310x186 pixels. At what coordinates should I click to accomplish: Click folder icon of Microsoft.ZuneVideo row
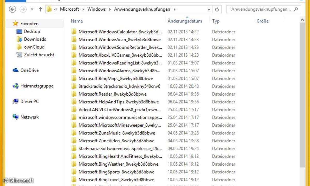point(74,141)
